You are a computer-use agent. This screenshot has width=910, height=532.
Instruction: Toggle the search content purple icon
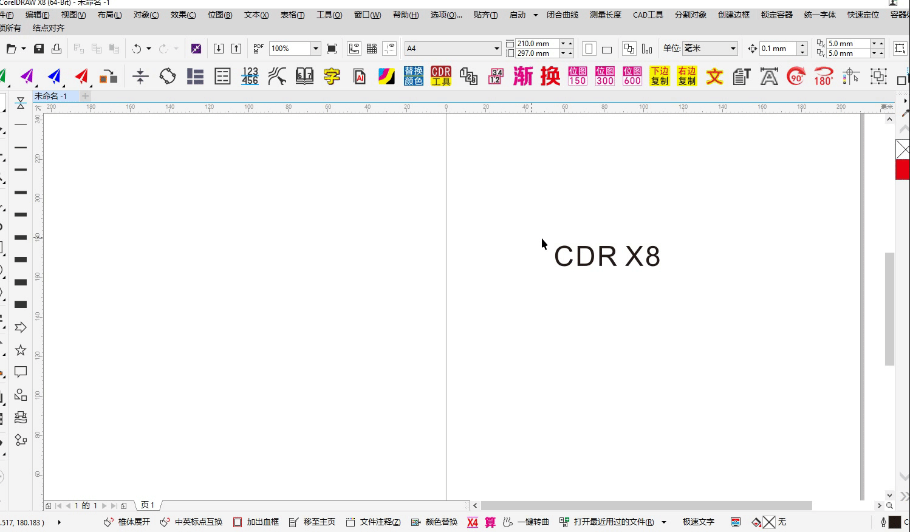click(x=196, y=49)
